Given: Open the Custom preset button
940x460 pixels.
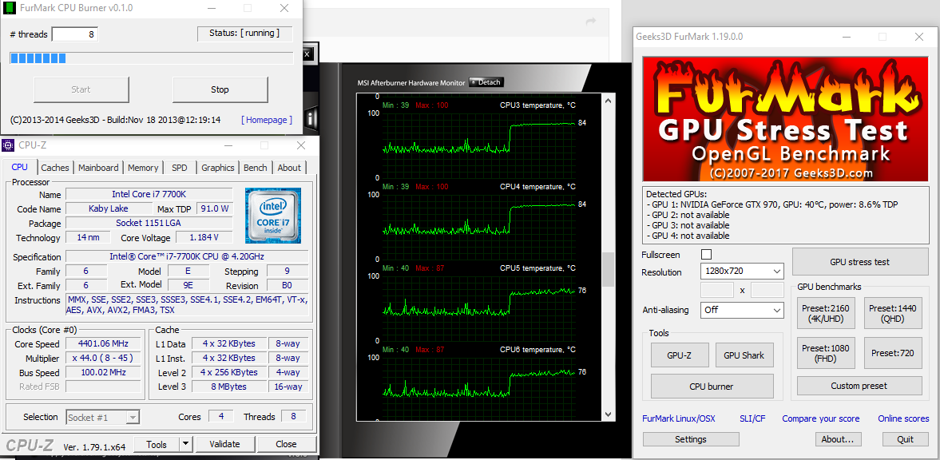Looking at the screenshot, I should pyautogui.click(x=859, y=386).
